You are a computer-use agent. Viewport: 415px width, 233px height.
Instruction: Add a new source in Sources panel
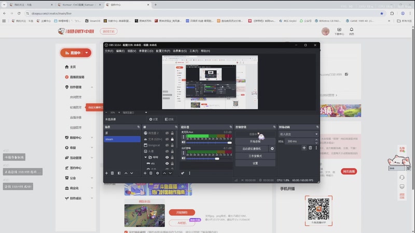(145, 173)
